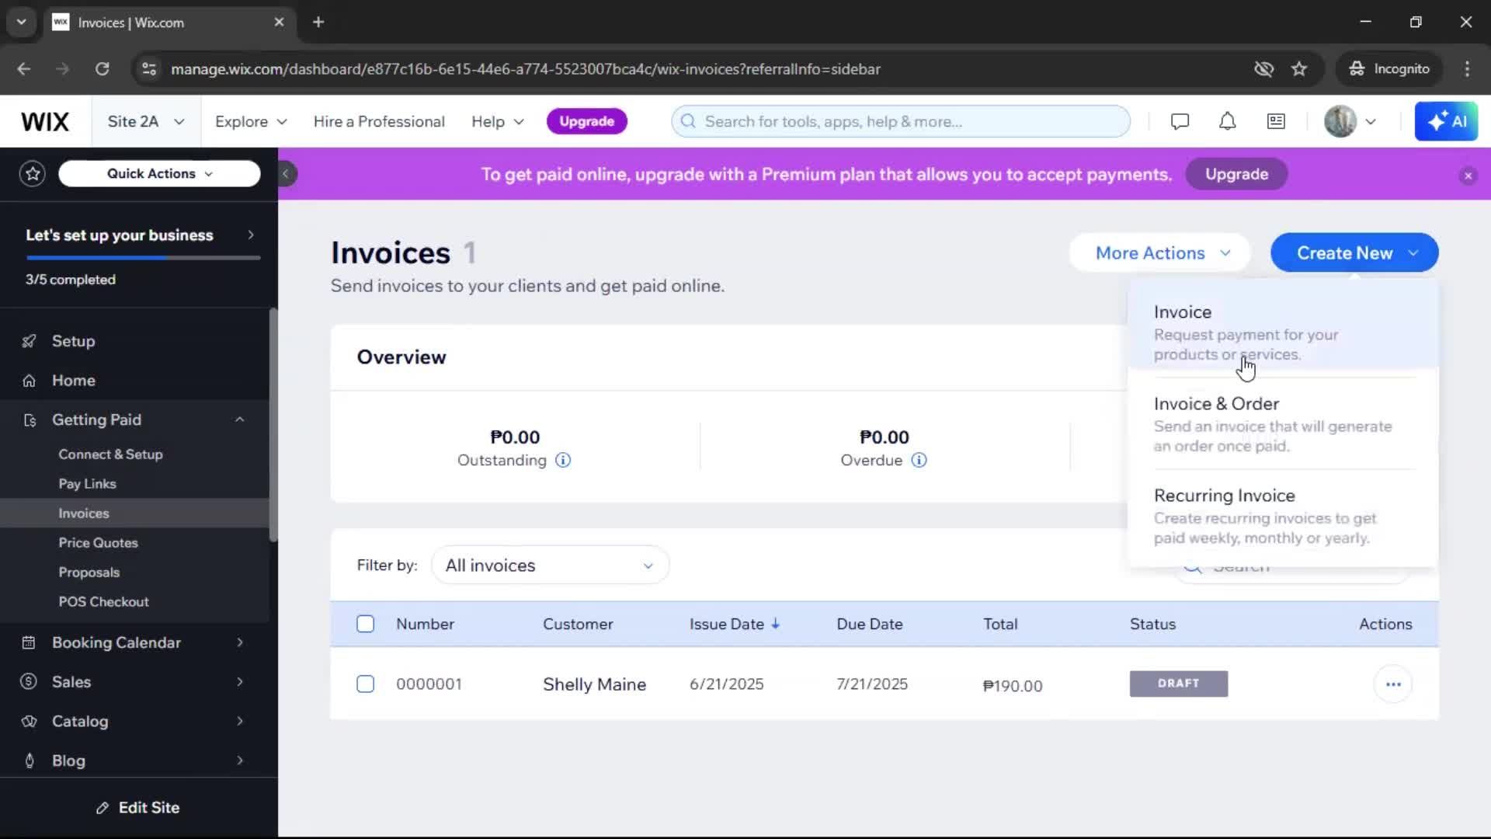
Task: Click Upgrade in the purple banner
Action: coord(1236,175)
